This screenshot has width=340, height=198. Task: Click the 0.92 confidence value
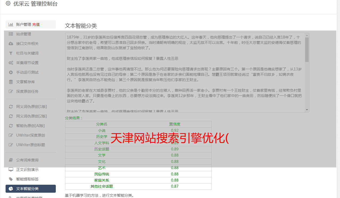point(175,130)
